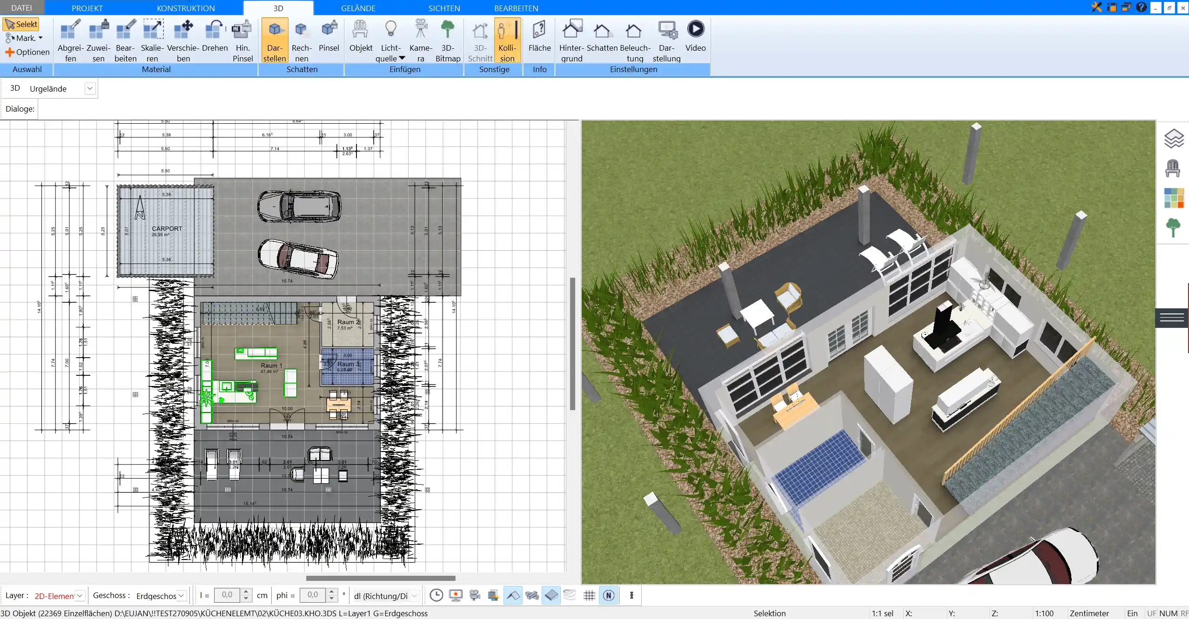Toggle the north arrow N button

pyautogui.click(x=609, y=595)
